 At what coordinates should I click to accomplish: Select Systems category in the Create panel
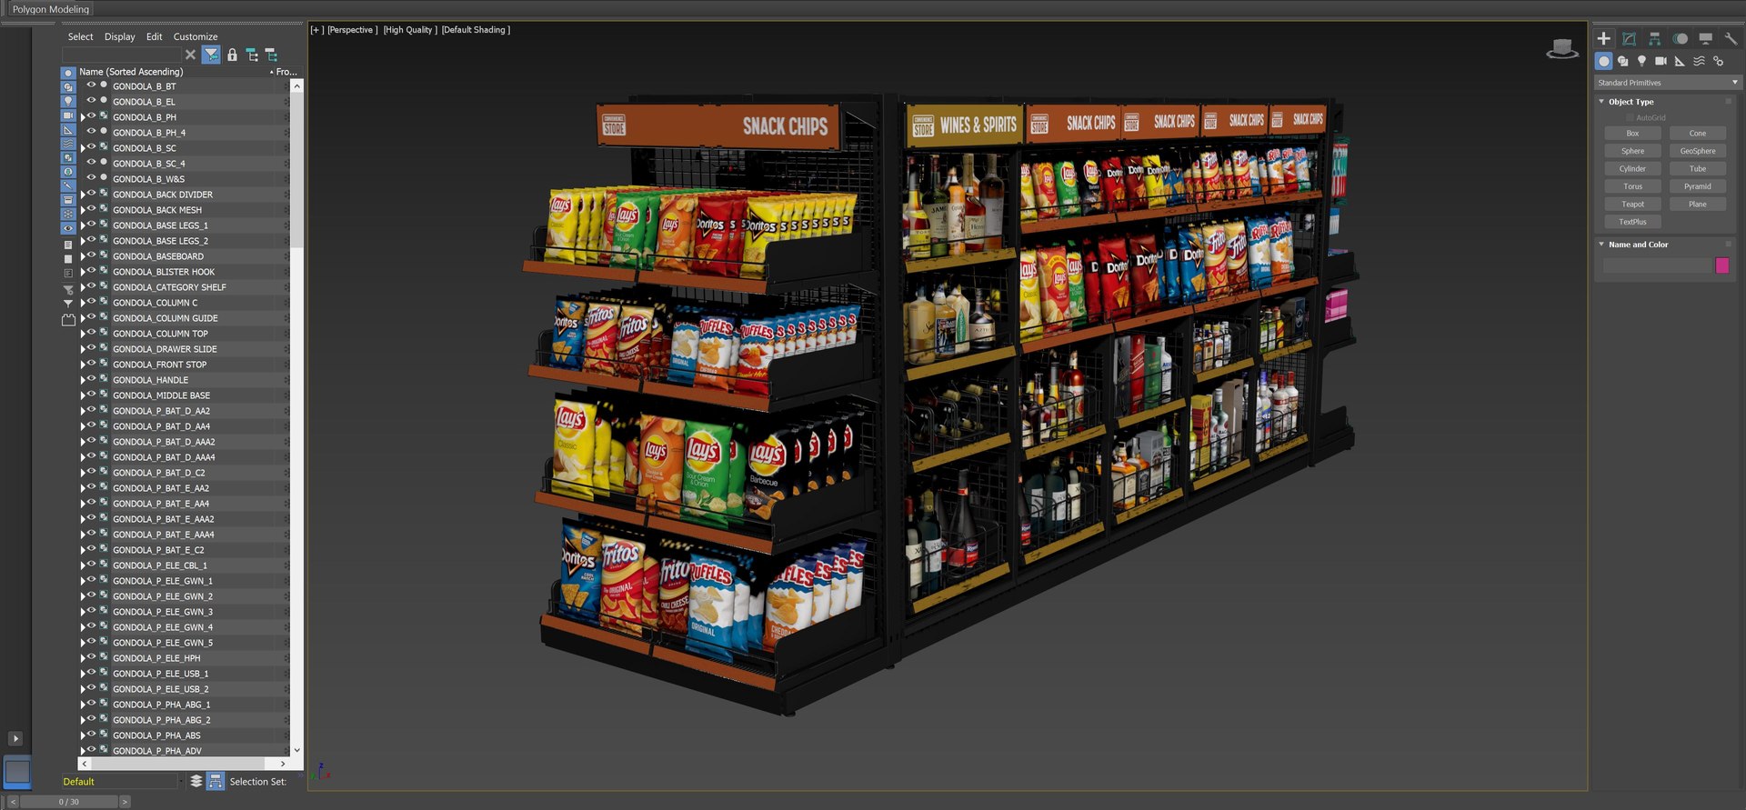1718,61
